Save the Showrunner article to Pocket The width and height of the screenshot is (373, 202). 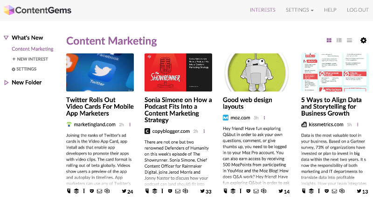coord(170,191)
